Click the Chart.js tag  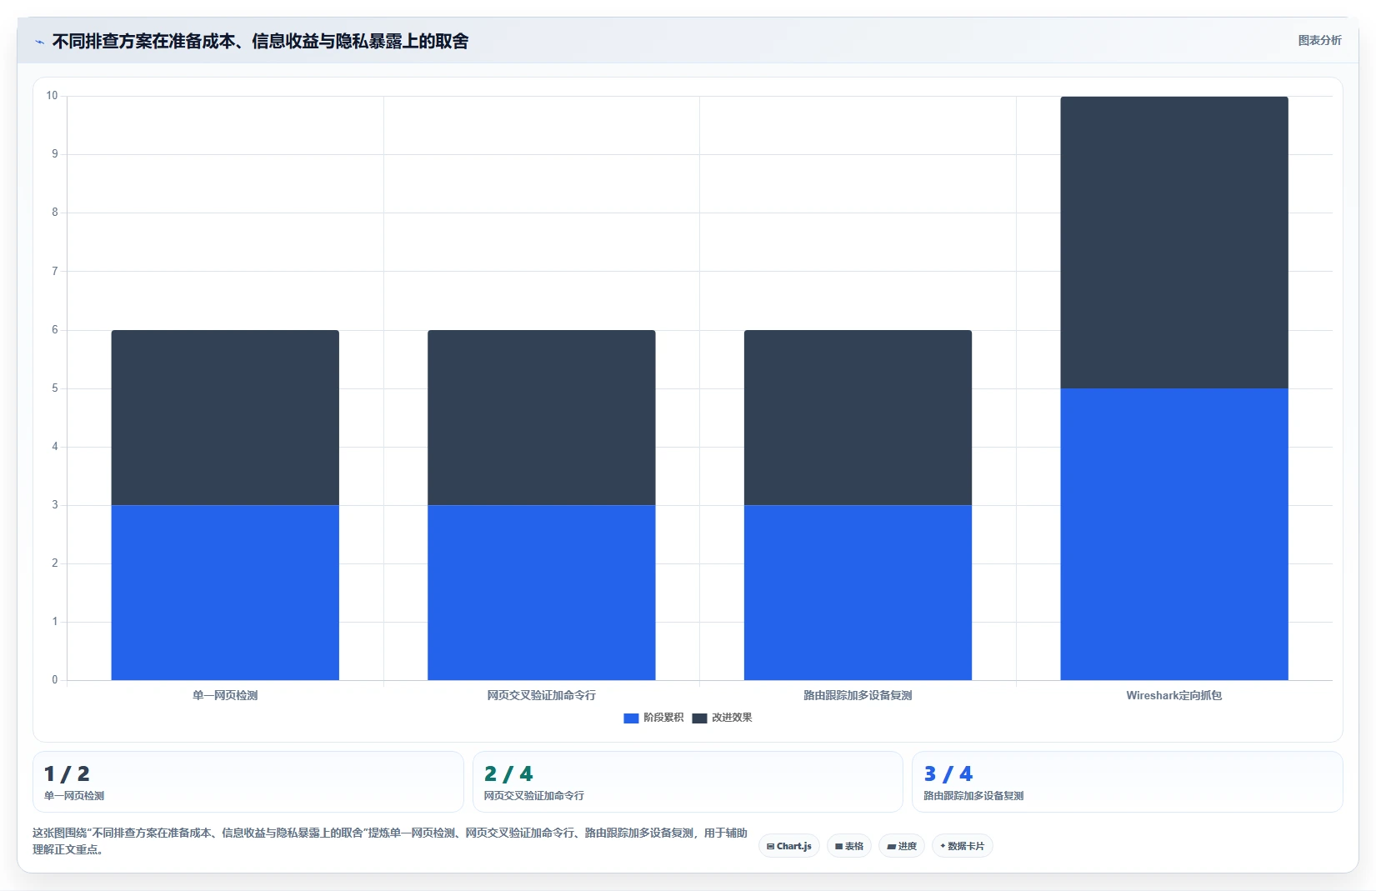pos(789,846)
